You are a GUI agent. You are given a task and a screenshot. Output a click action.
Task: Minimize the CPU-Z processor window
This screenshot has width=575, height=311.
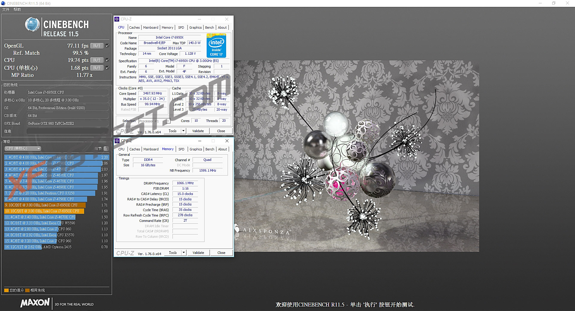pyautogui.click(x=199, y=19)
